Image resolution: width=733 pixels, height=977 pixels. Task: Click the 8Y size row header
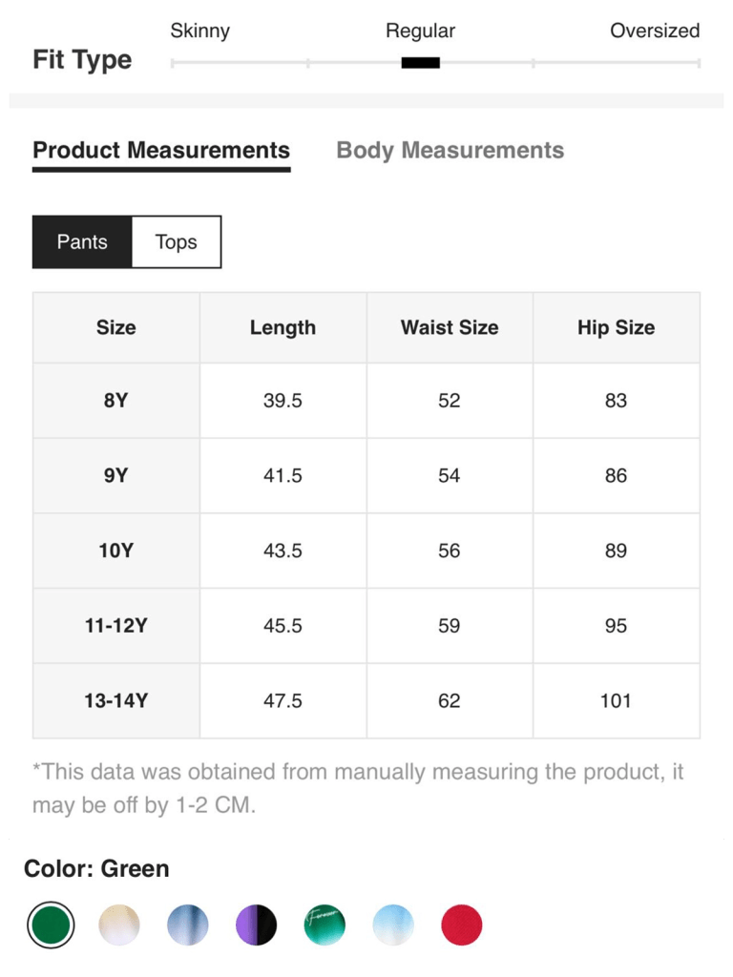(x=116, y=401)
